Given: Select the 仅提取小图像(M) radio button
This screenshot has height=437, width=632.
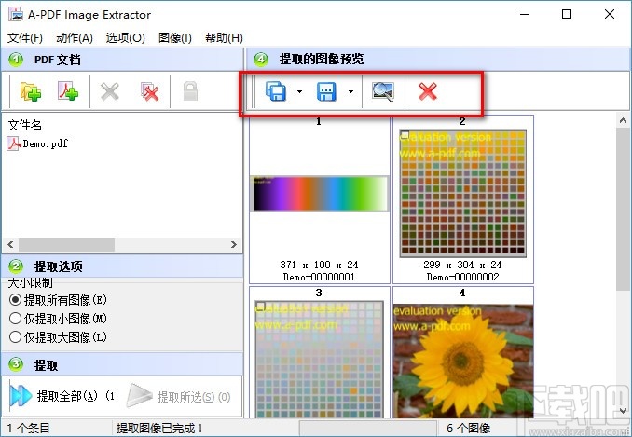Looking at the screenshot, I should tap(15, 318).
